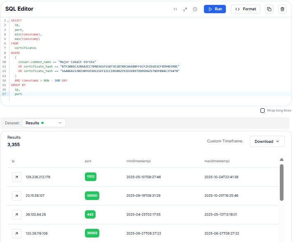
Task: Click the min(timestamp) column header
Action: pos(138,161)
